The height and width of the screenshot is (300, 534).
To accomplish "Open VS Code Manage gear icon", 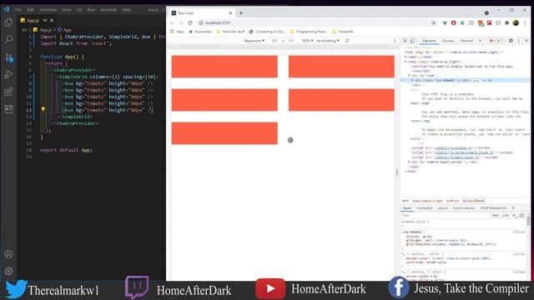I will pyautogui.click(x=8, y=271).
